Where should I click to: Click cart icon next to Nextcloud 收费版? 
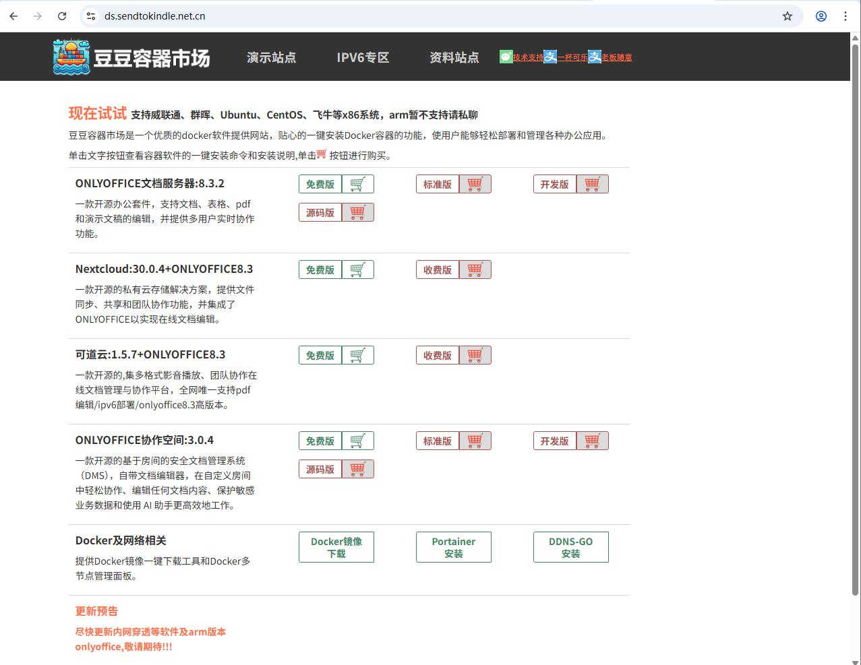475,270
